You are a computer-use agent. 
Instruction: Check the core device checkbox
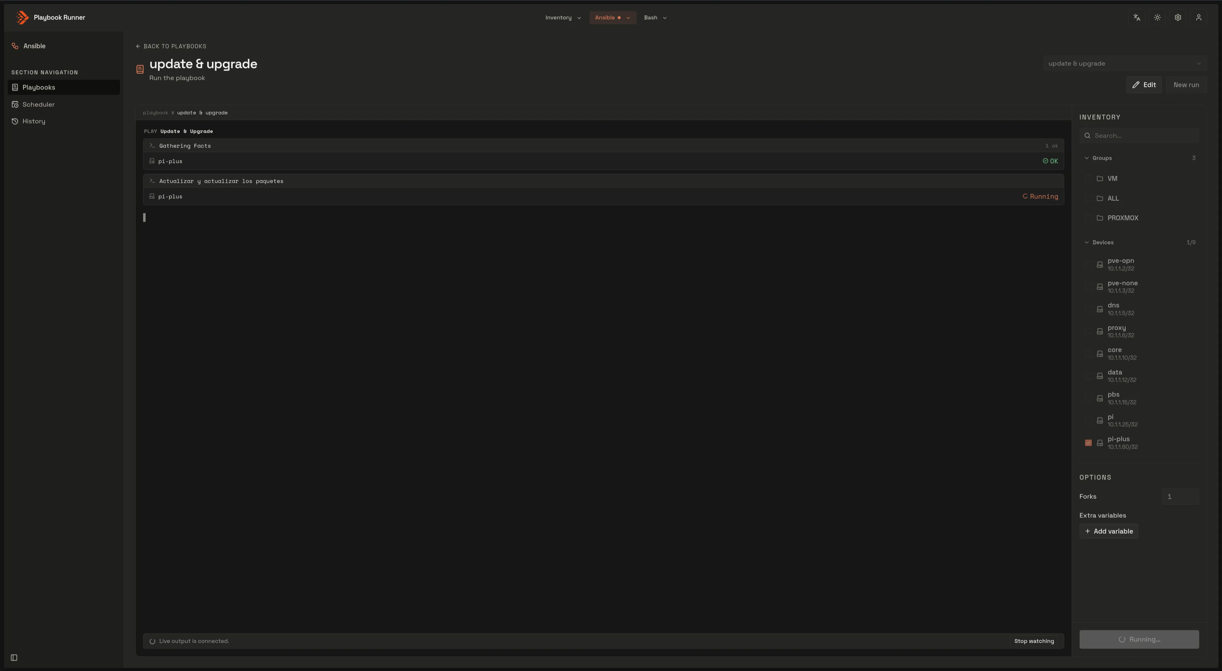[1088, 353]
